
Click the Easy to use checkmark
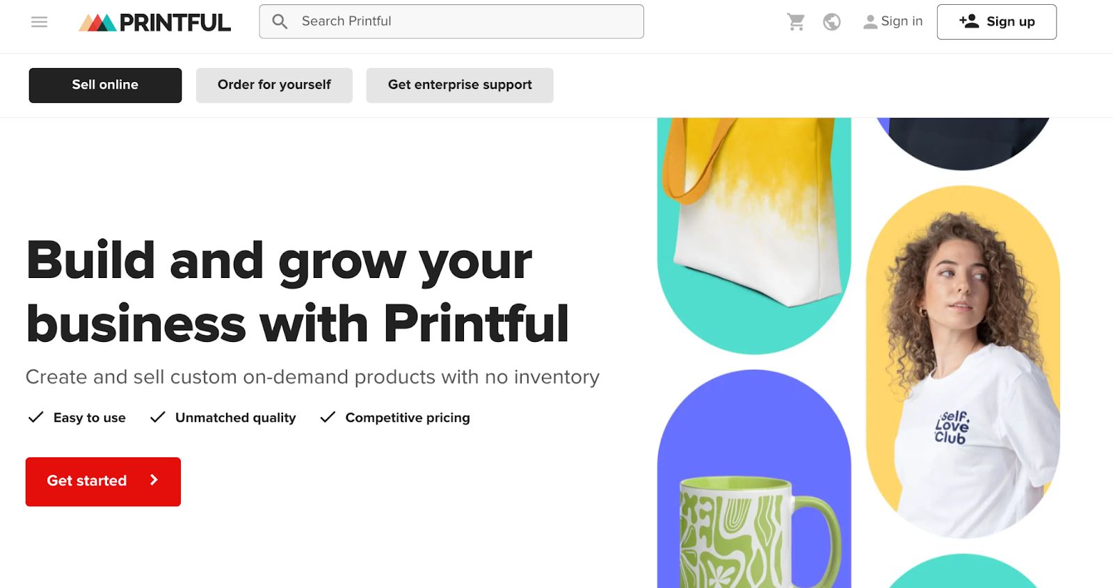click(35, 417)
